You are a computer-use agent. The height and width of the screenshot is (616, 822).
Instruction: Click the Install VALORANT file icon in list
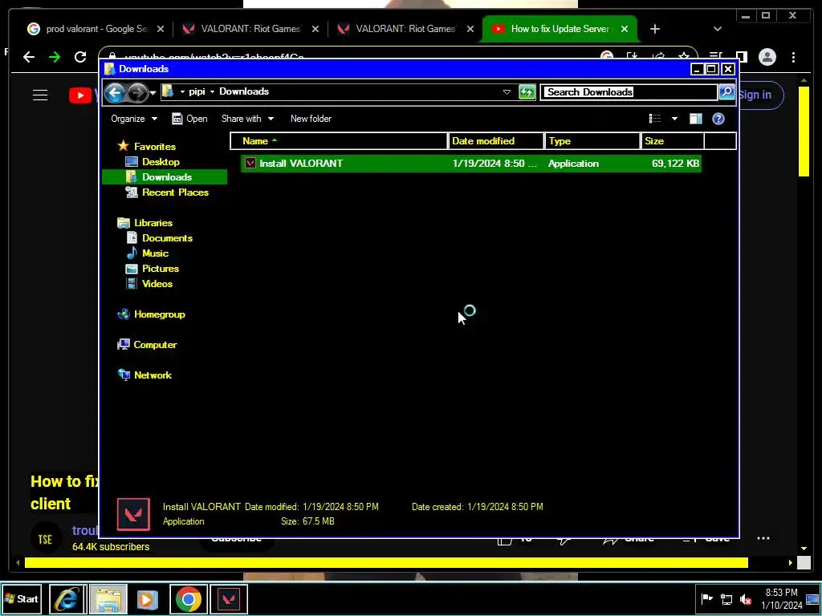[250, 164]
